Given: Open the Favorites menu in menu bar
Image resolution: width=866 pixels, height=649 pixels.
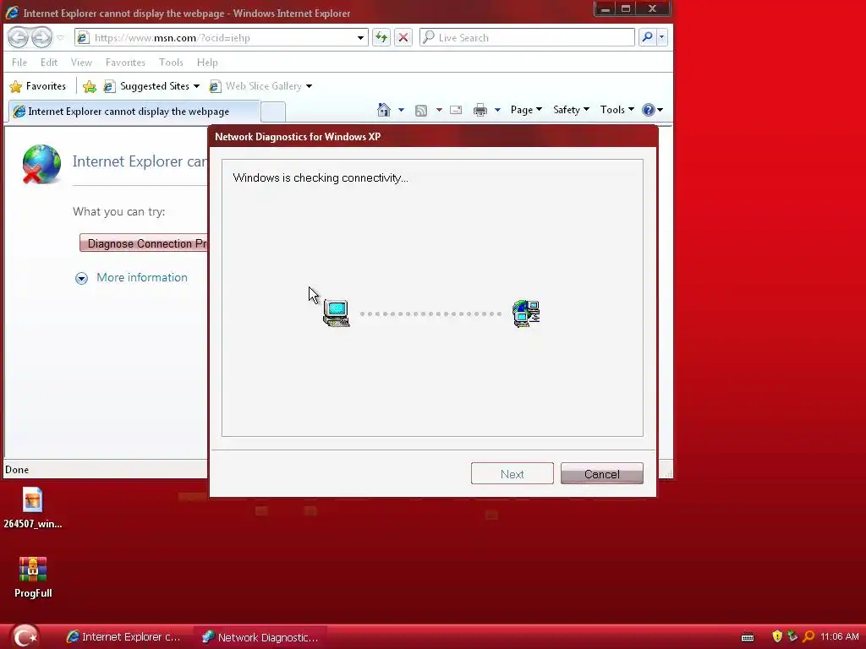Looking at the screenshot, I should (x=125, y=63).
